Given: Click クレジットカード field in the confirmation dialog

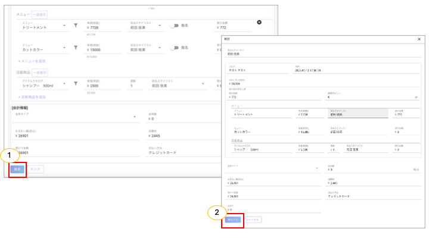Looking at the screenshot, I should pyautogui.click(x=373, y=195).
